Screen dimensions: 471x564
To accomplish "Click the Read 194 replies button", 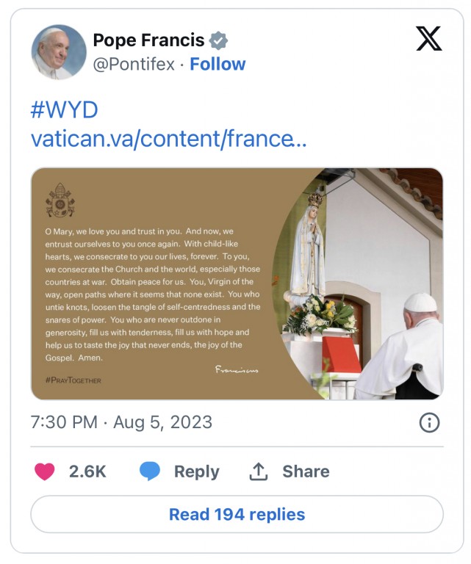I will [237, 514].
